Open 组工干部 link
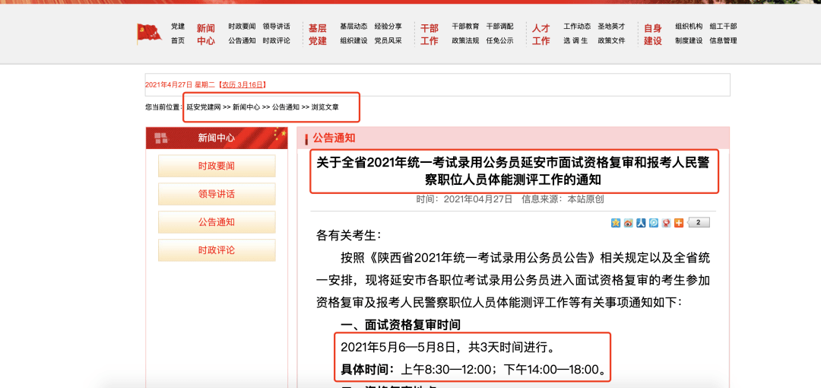Screen dimensions: 821x388 click(724, 26)
